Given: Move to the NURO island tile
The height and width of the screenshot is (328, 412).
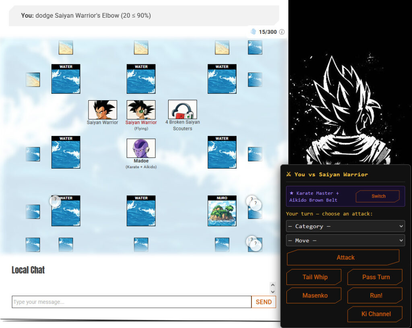Looking at the screenshot, I should click(x=222, y=211).
